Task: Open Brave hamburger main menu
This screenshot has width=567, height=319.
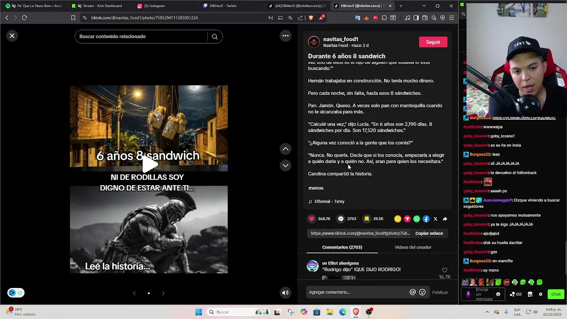Action: 451,18
